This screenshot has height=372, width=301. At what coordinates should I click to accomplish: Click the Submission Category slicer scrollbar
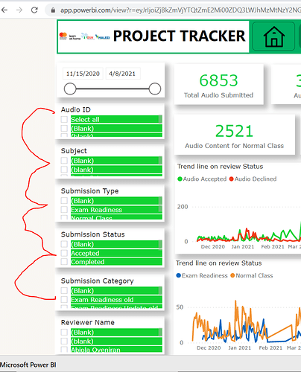pos(160,290)
